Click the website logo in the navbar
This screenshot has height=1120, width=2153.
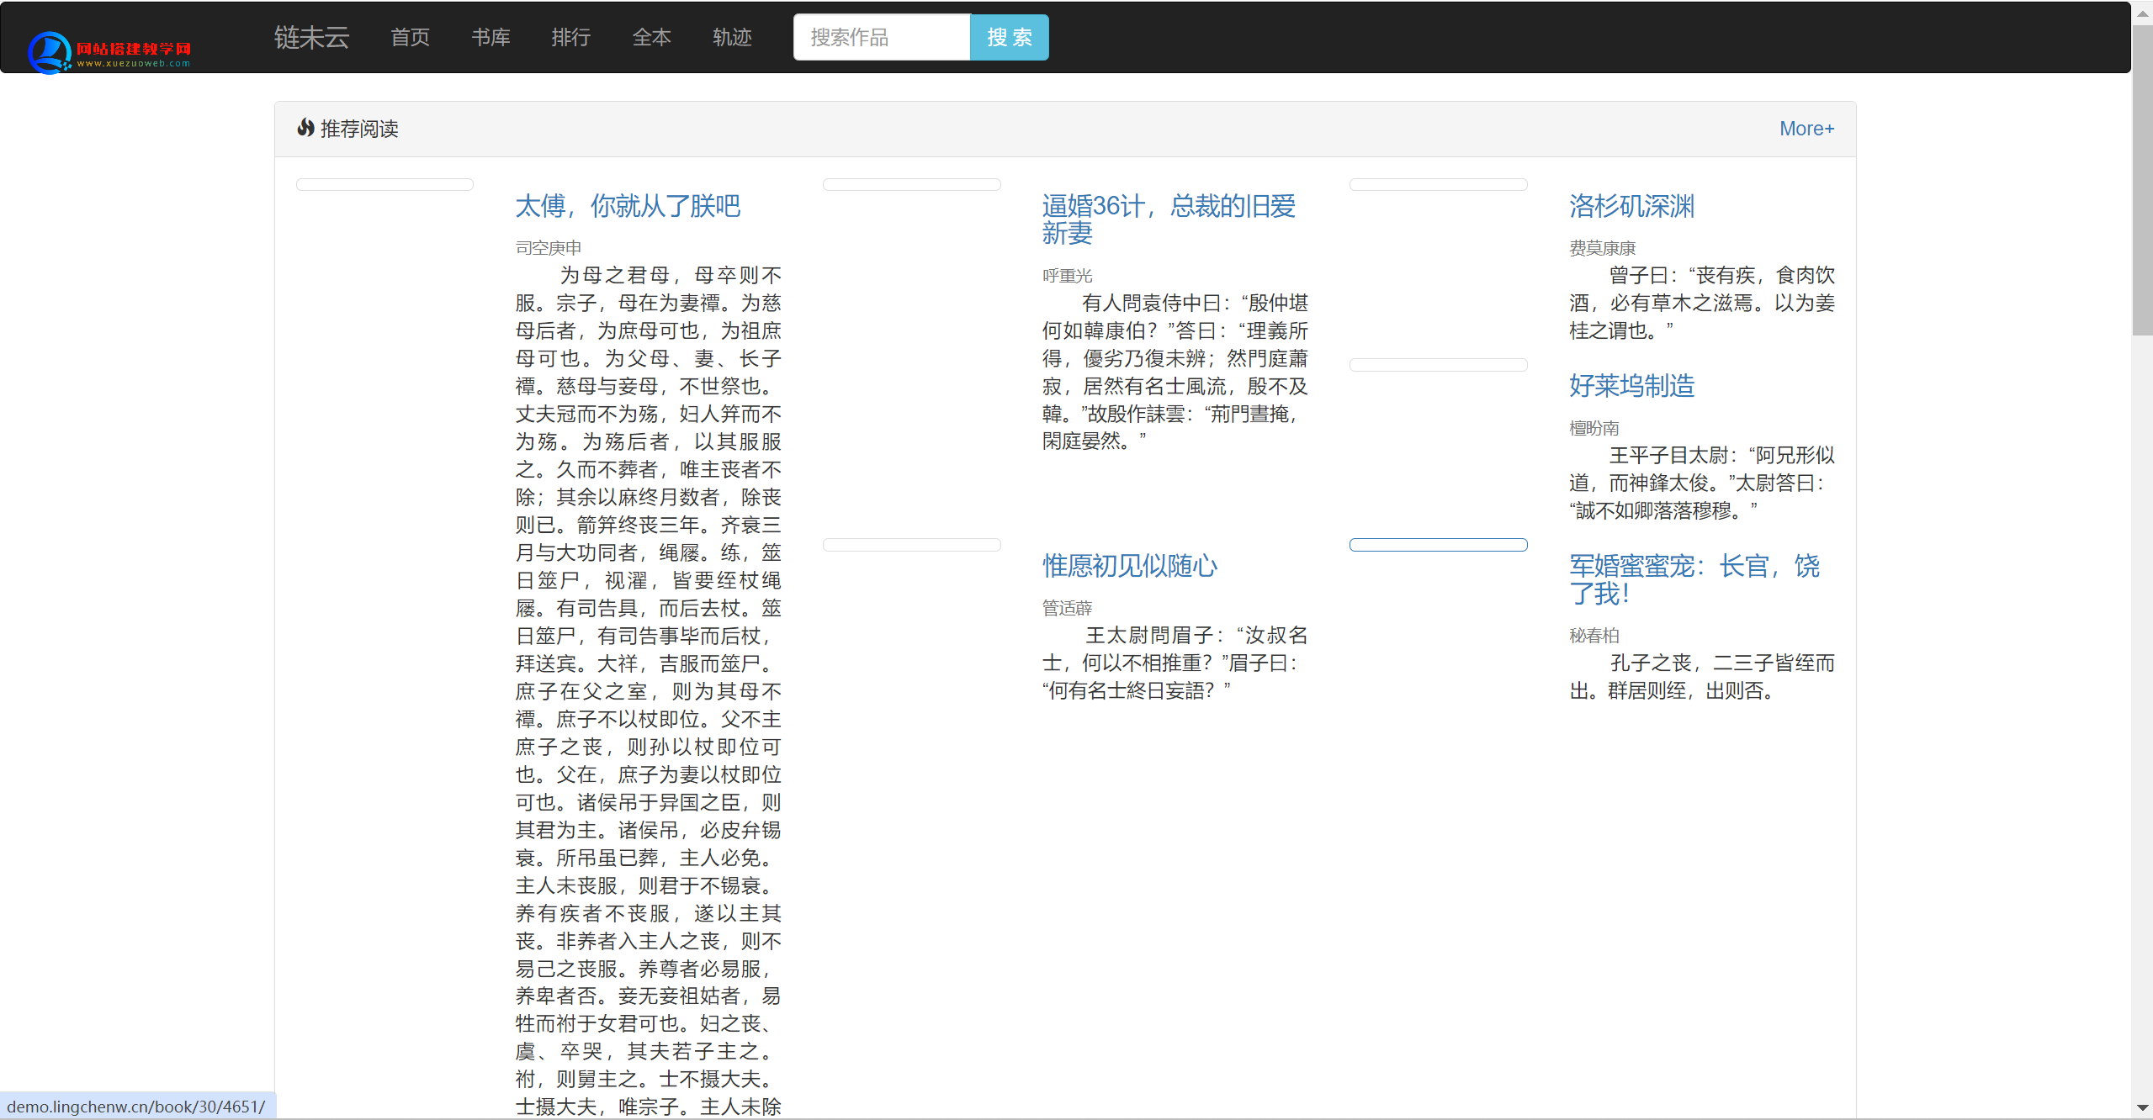(109, 52)
